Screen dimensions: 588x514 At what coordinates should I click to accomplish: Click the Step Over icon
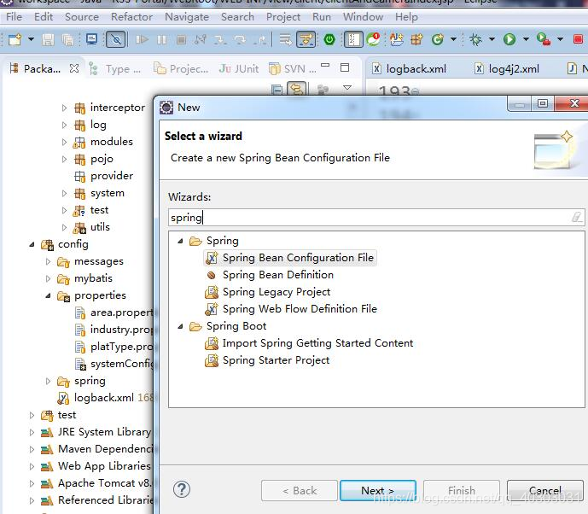point(240,39)
